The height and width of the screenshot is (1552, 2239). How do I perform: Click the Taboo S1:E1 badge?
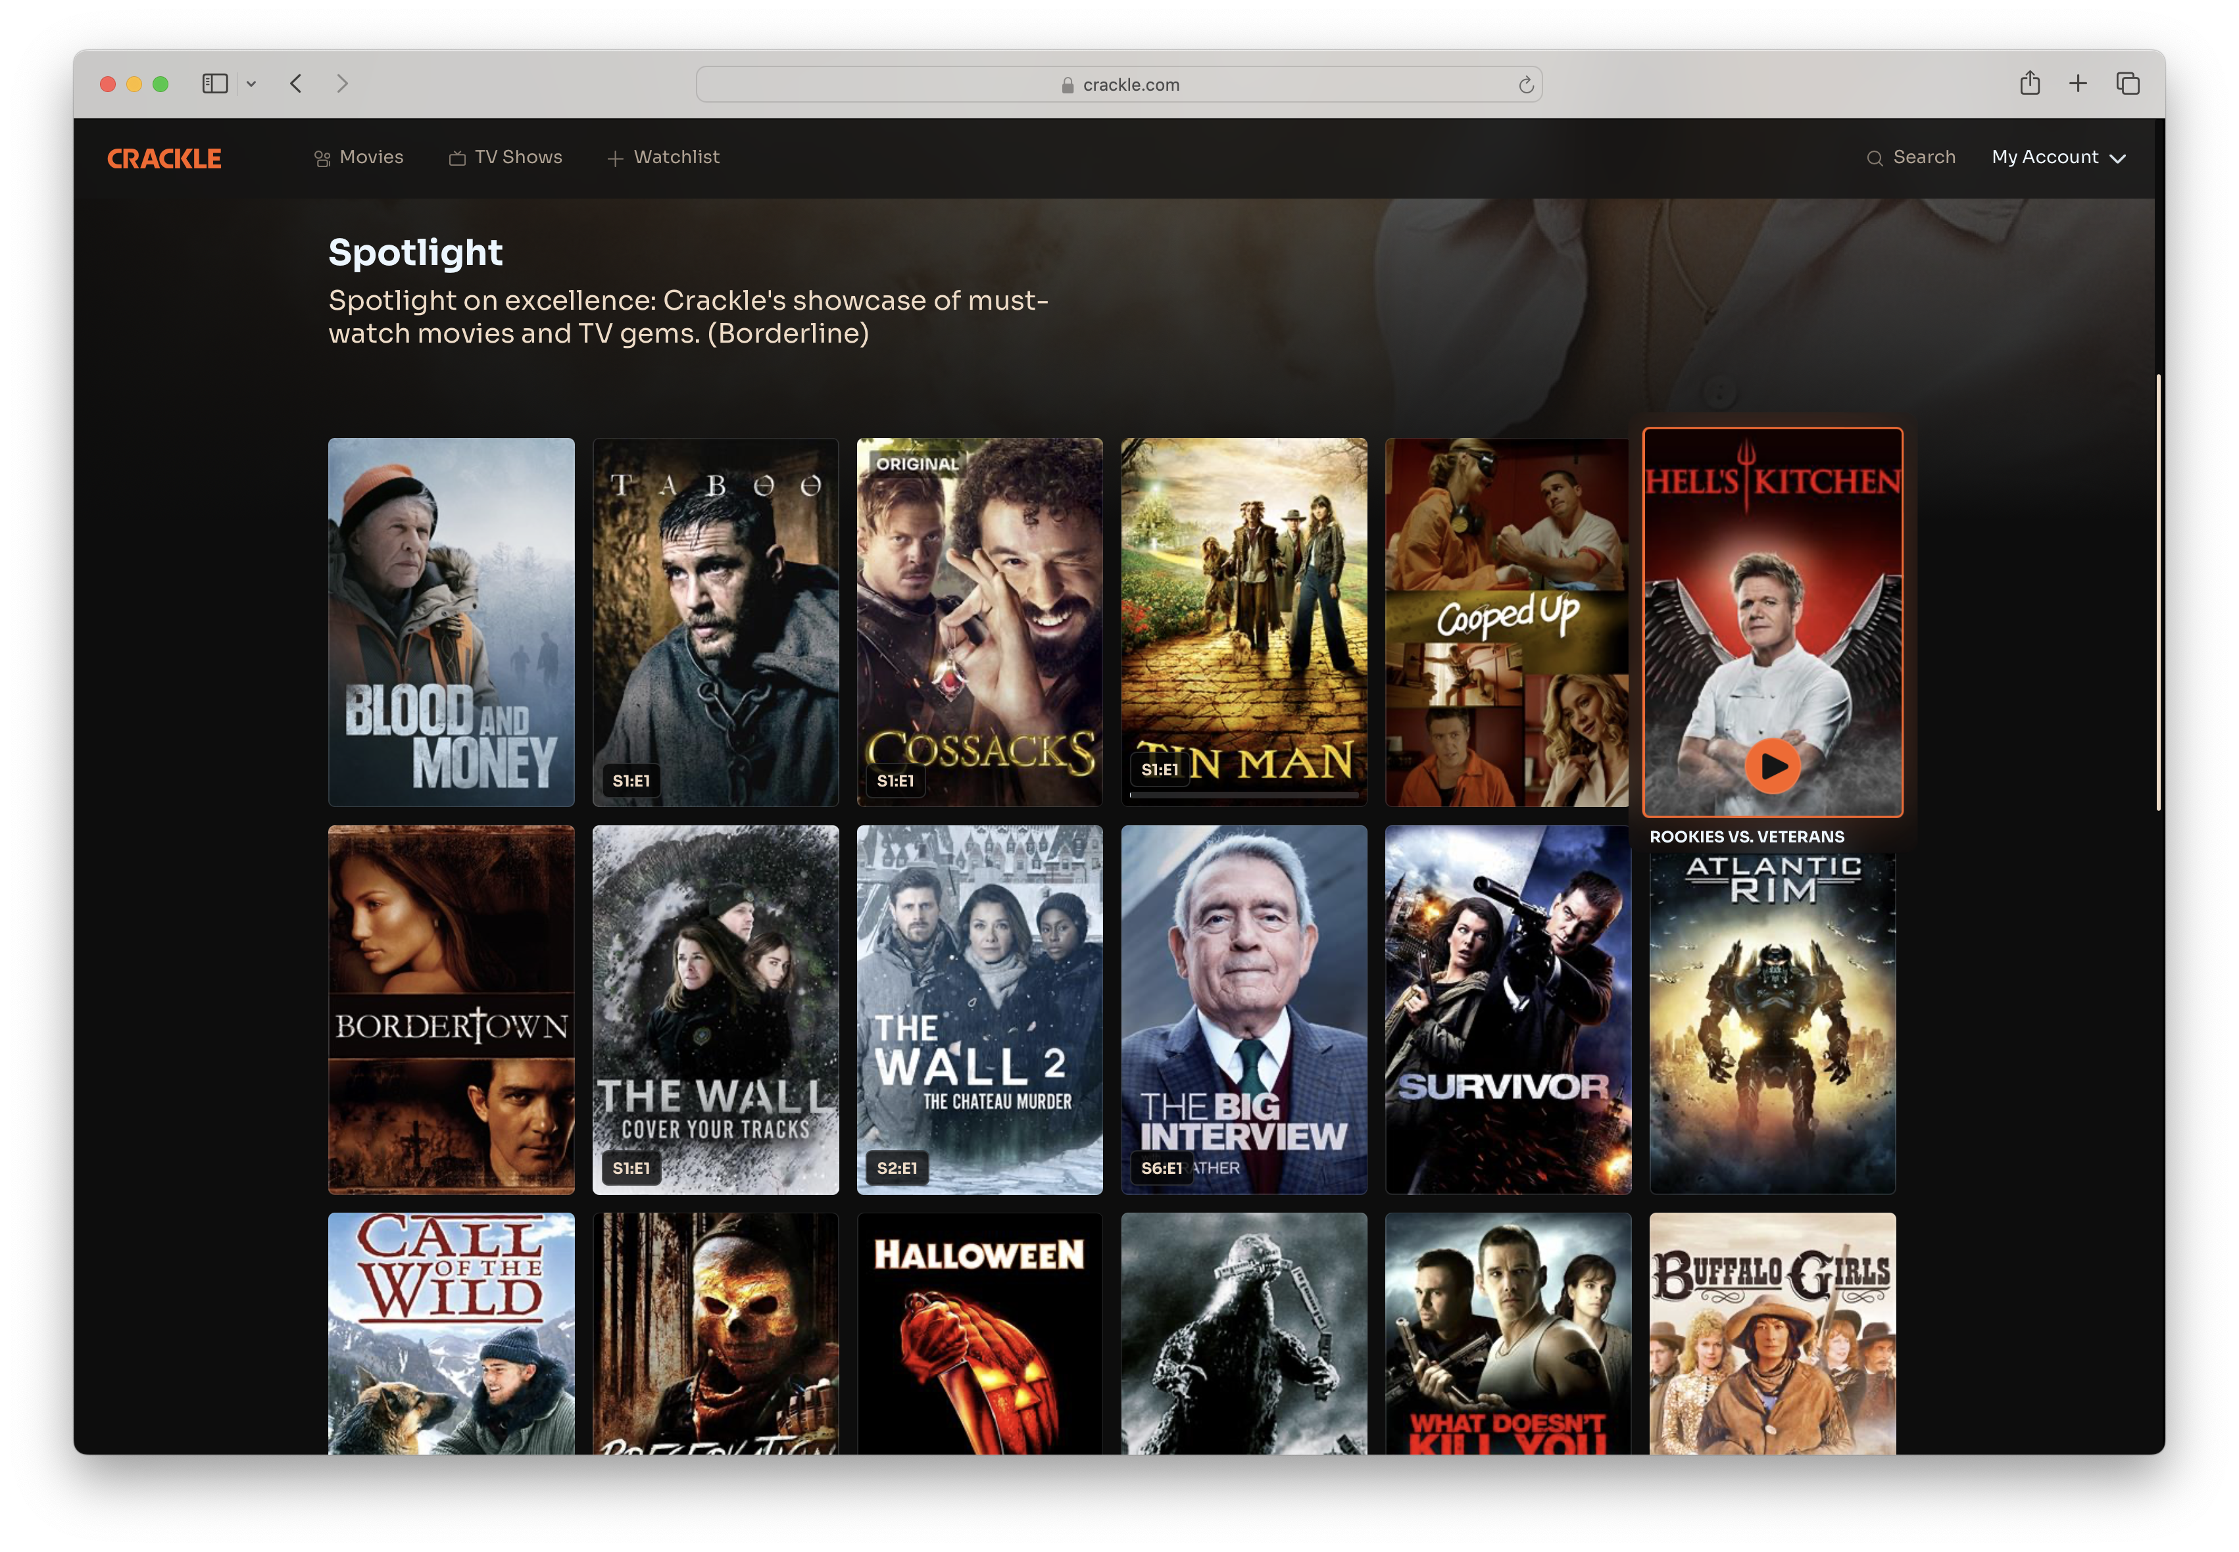point(631,780)
